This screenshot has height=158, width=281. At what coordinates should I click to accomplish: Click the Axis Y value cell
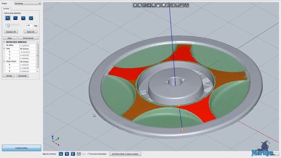click(x=28, y=55)
